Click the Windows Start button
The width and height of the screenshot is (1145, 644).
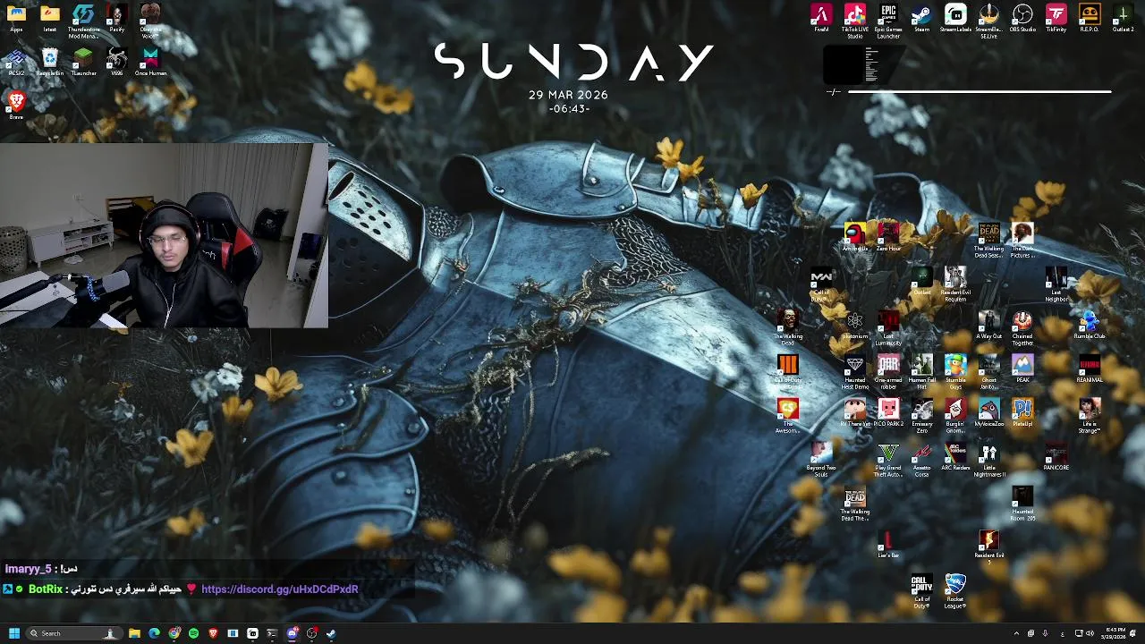click(14, 633)
